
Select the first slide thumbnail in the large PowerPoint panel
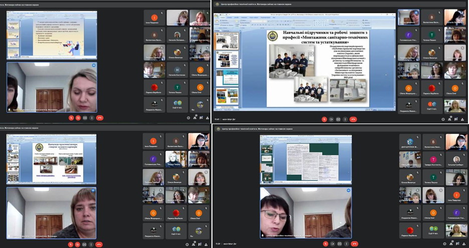[x=227, y=41]
